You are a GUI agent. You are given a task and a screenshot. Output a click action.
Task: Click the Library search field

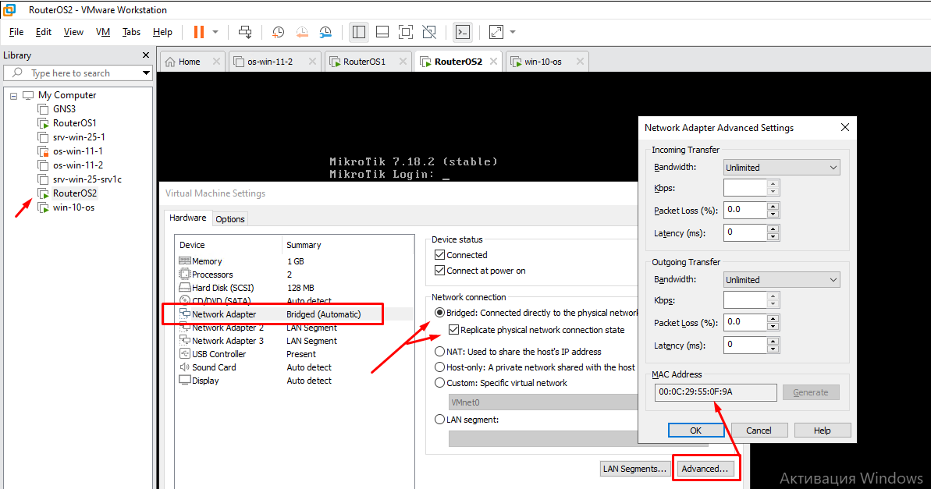76,73
